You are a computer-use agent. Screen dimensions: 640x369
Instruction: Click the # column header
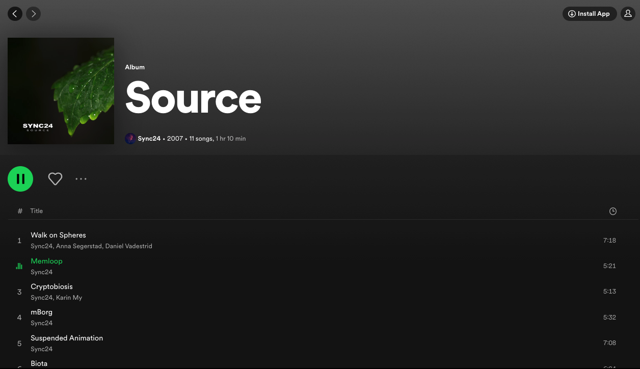point(20,211)
